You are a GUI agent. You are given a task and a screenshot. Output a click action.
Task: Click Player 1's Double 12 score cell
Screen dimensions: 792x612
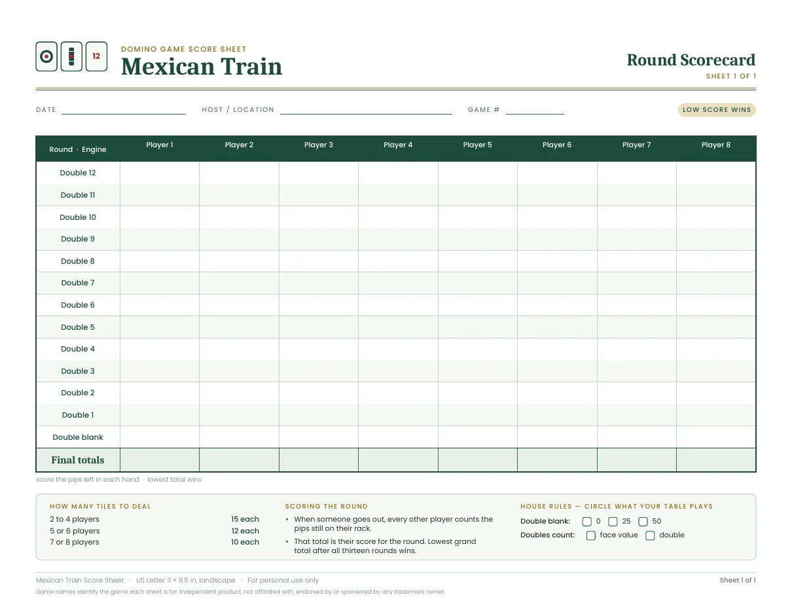[x=160, y=173]
